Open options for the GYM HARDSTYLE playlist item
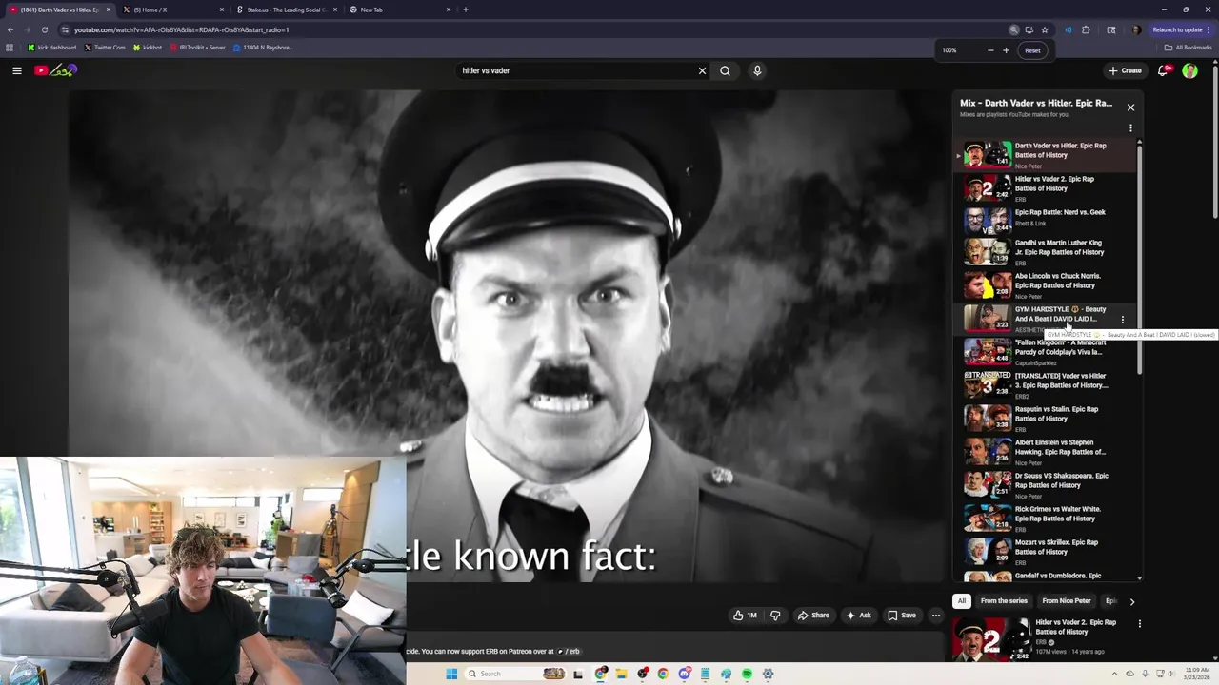 point(1123,320)
